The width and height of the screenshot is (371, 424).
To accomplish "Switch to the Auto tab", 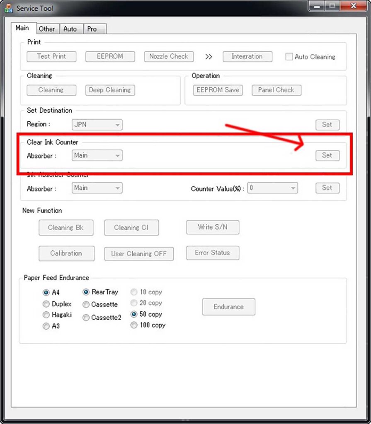I will coord(70,29).
